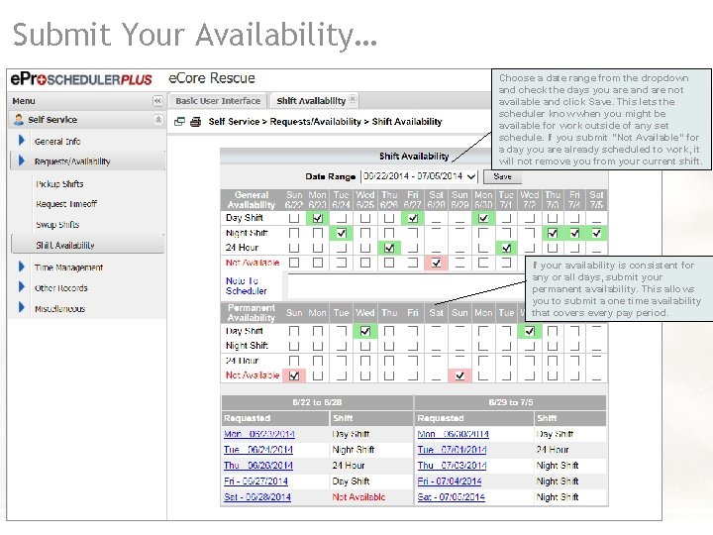713x535 pixels.
Task: Click the Self Service user icon
Action: (19, 120)
